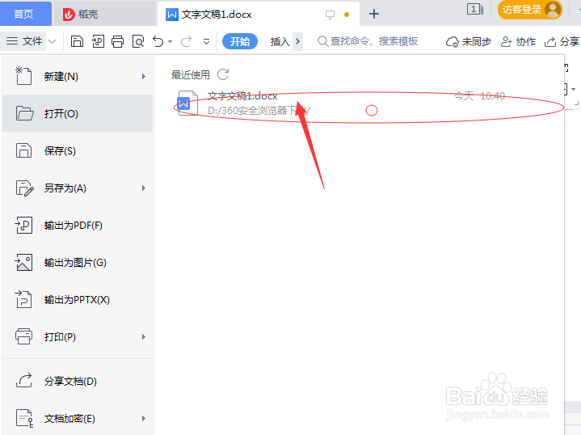Expand the dropdown arrow next to 文件

53,41
